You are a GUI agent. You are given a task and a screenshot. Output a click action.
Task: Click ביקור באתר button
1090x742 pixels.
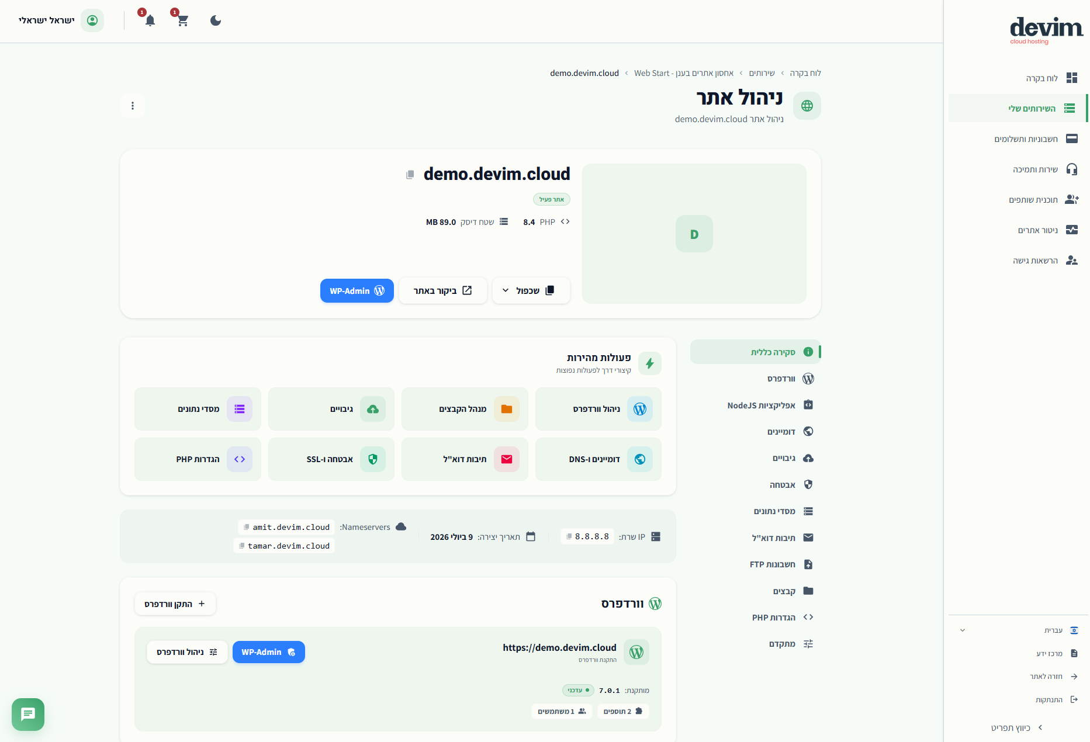[x=443, y=290]
